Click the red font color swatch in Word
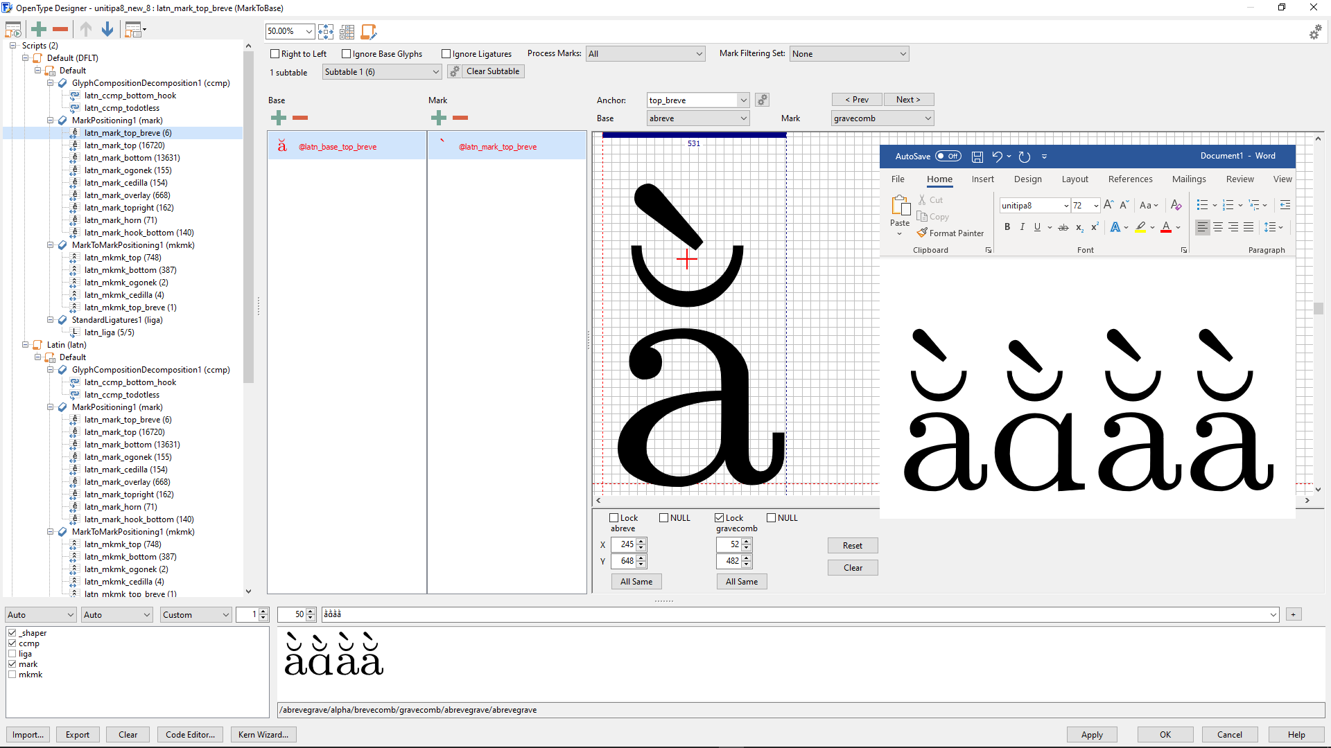This screenshot has height=748, width=1331. tap(1166, 226)
